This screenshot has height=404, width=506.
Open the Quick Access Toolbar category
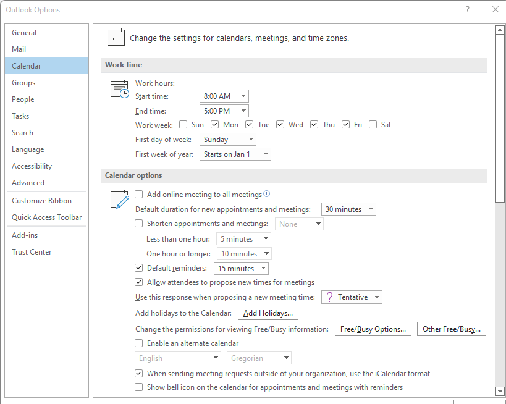pos(47,217)
